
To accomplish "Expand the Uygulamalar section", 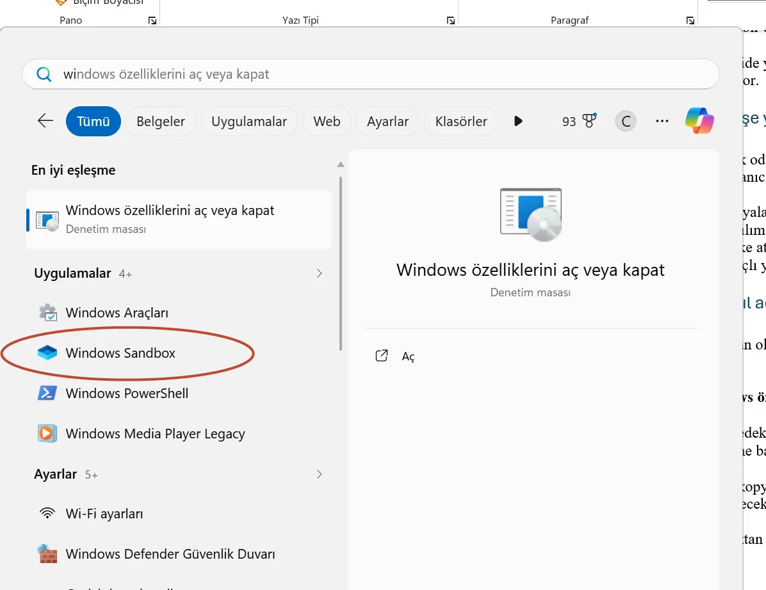I will pyautogui.click(x=319, y=273).
